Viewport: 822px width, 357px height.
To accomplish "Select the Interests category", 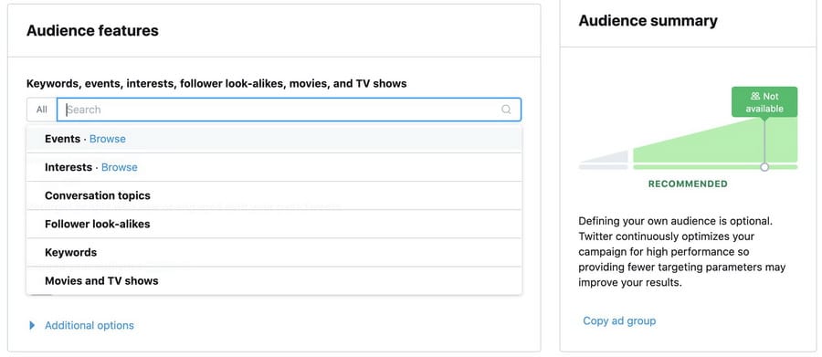I will pyautogui.click(x=68, y=167).
